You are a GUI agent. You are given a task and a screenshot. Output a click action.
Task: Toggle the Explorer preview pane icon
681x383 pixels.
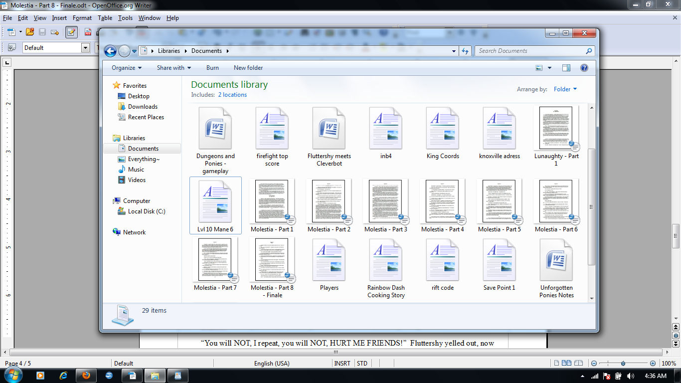566,68
